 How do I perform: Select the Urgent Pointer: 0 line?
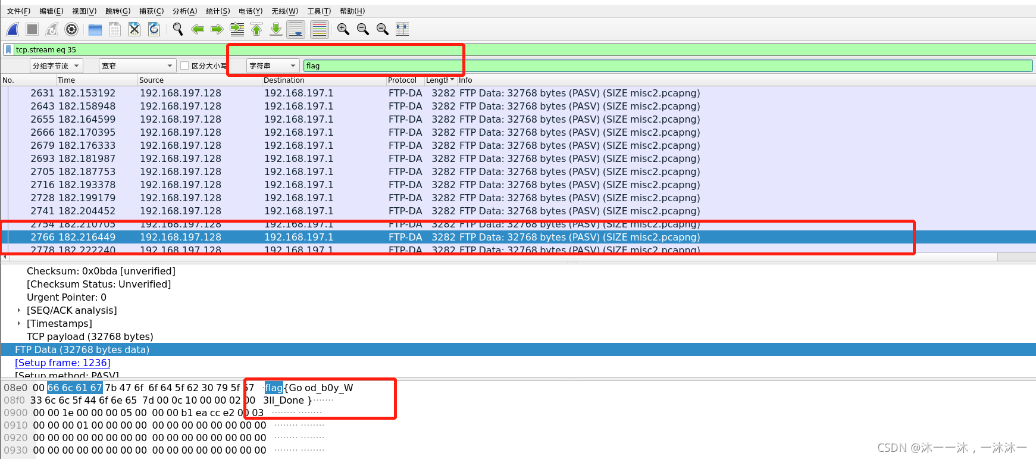click(x=67, y=297)
